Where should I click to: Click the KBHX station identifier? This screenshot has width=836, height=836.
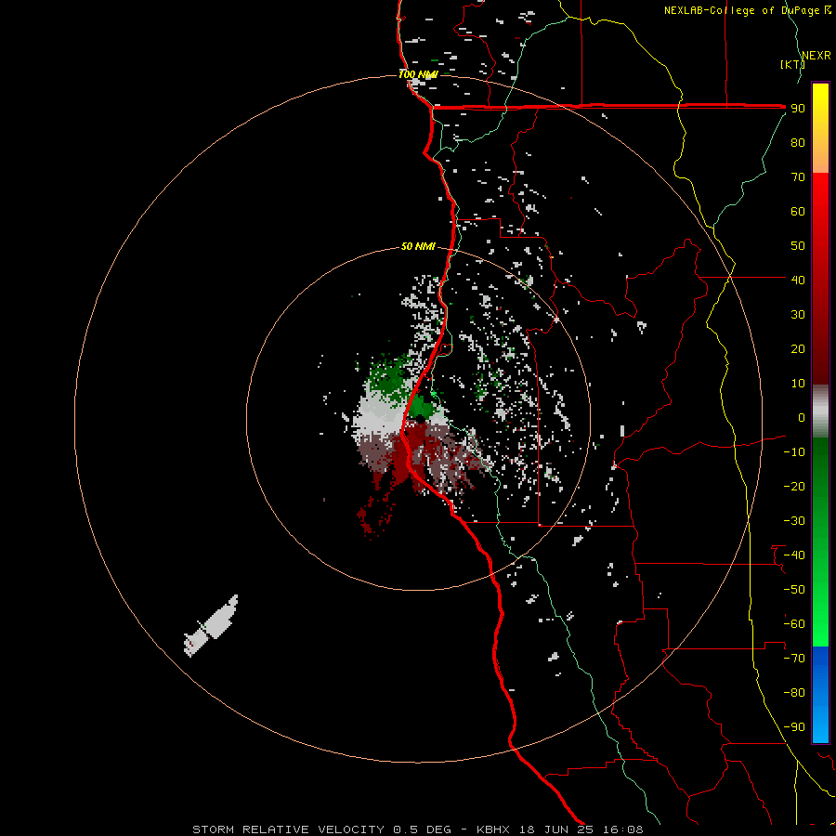493,829
